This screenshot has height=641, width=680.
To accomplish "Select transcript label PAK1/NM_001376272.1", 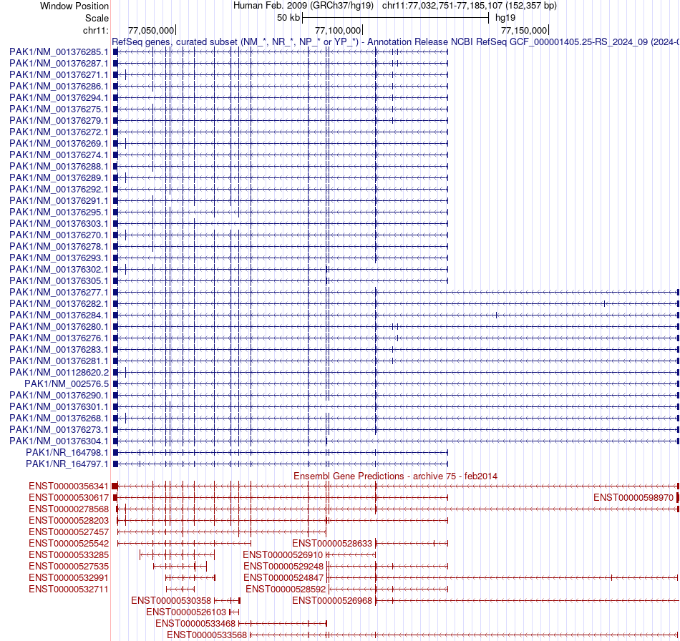I will pos(59,132).
